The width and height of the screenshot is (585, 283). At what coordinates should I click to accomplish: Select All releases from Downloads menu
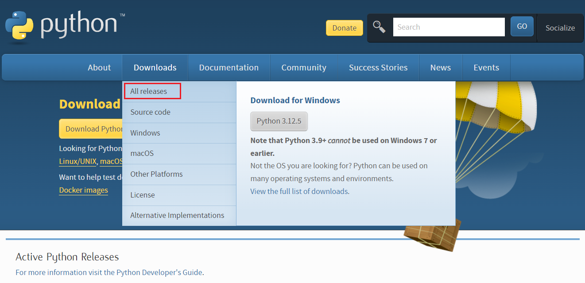149,91
